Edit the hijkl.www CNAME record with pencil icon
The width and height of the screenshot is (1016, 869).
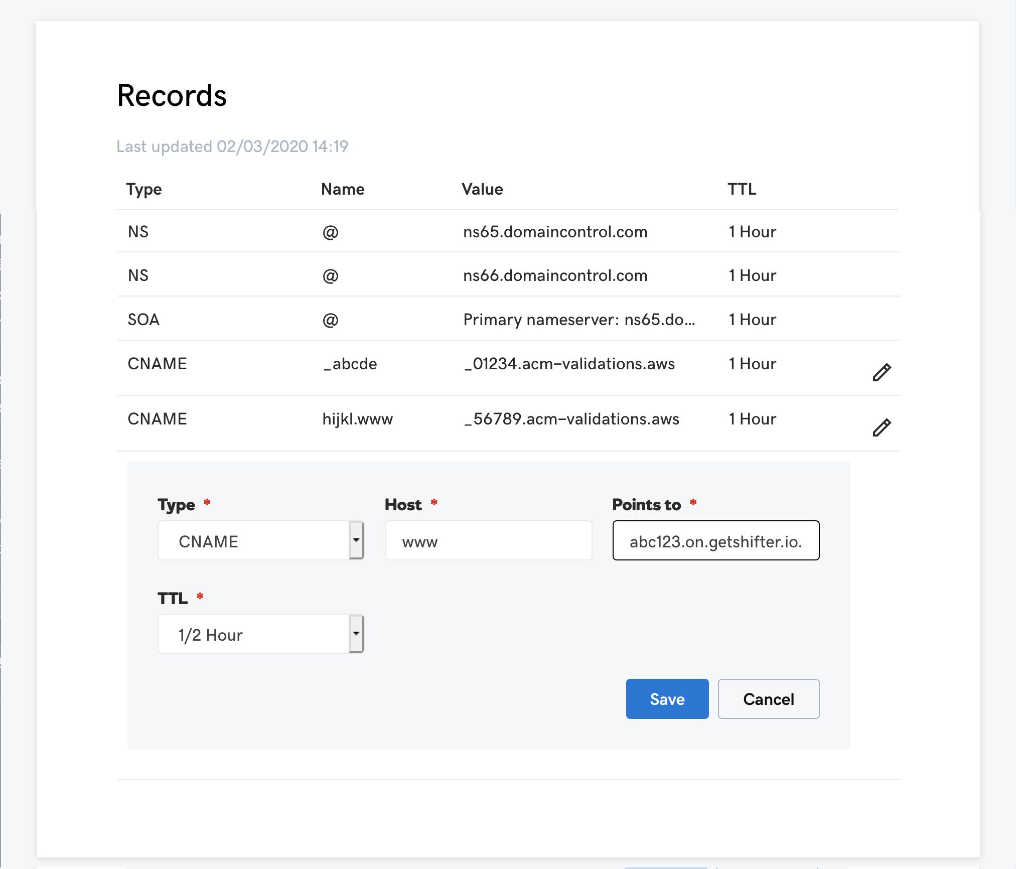pyautogui.click(x=882, y=427)
